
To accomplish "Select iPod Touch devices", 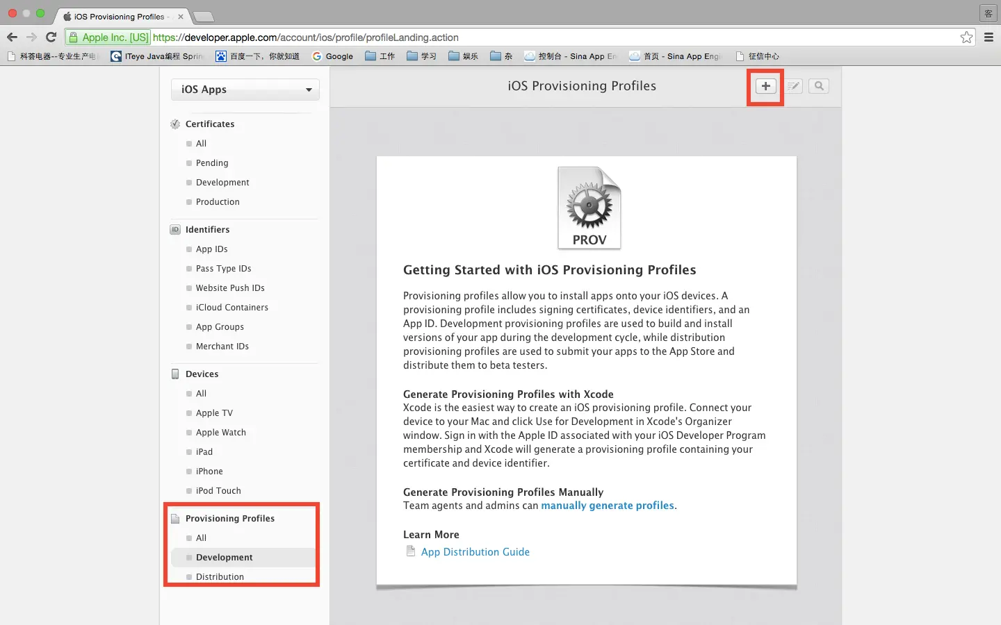I will click(x=218, y=491).
